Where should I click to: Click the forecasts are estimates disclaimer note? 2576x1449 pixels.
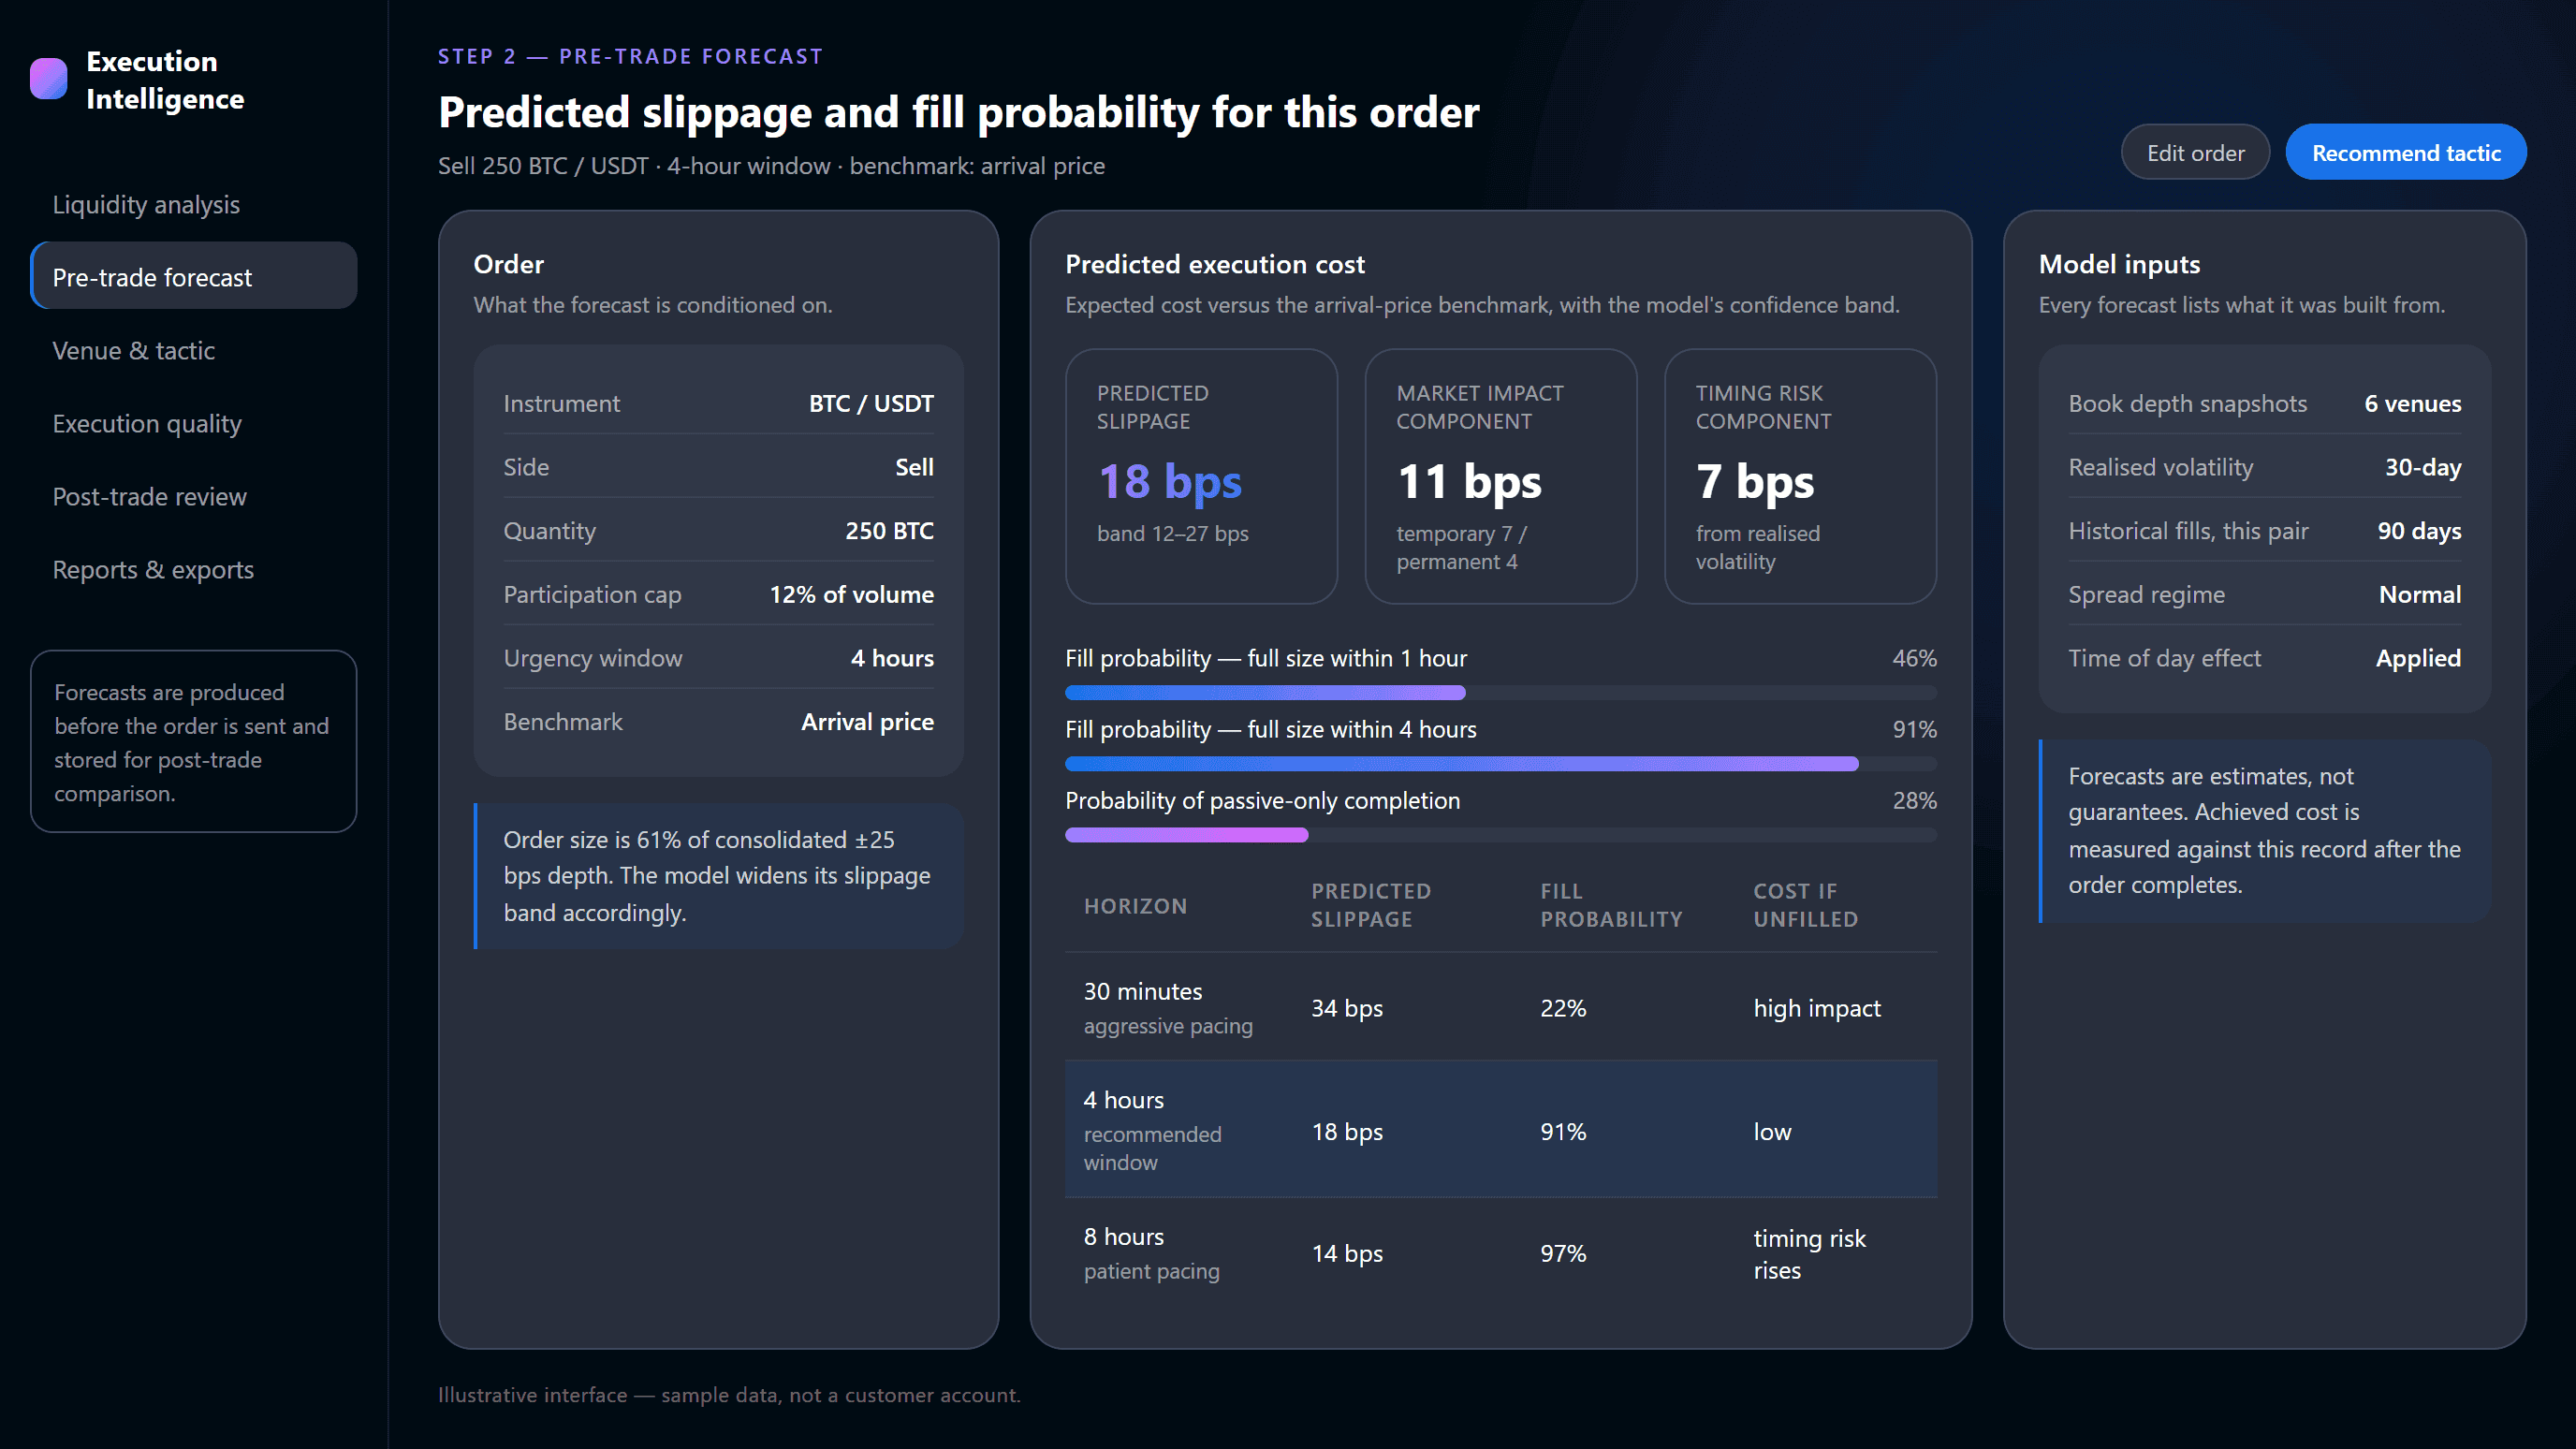click(x=2264, y=830)
